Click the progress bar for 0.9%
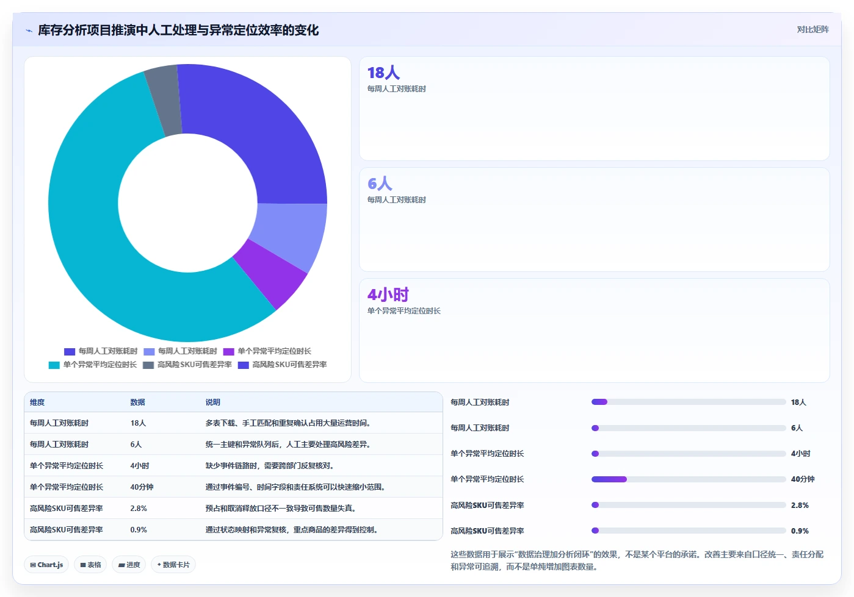Image resolution: width=854 pixels, height=597 pixels. coord(689,531)
